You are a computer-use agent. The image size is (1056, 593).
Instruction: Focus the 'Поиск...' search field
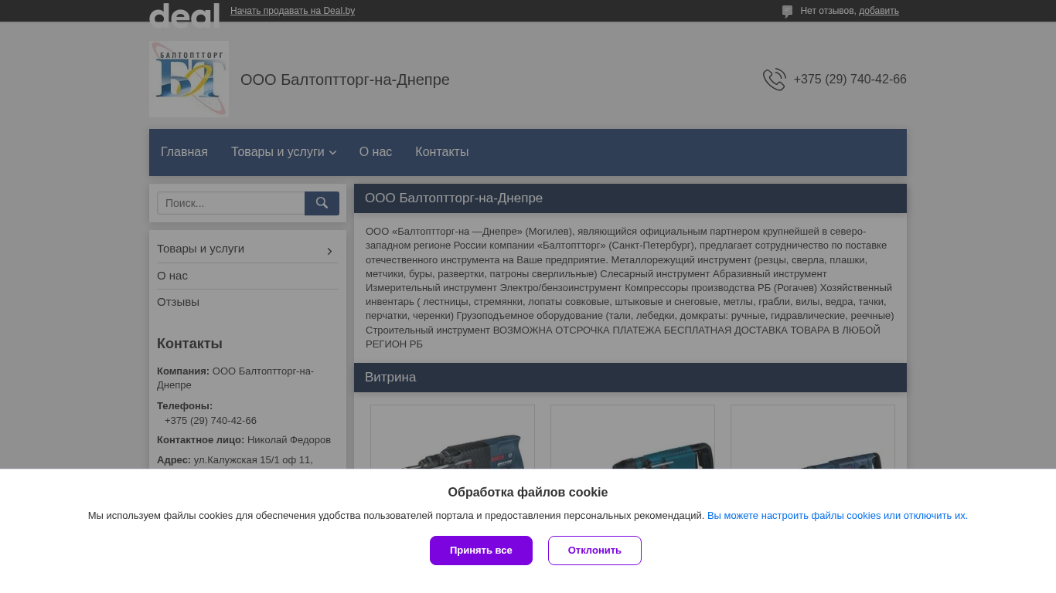point(231,203)
